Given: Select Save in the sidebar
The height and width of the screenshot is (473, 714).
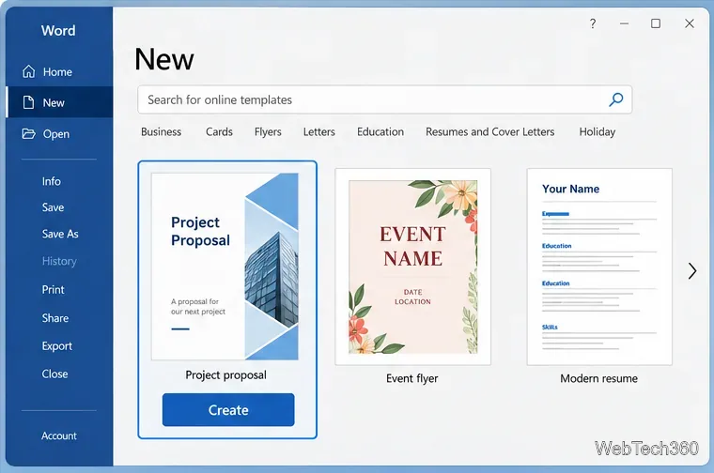Looking at the screenshot, I should click(x=53, y=207).
